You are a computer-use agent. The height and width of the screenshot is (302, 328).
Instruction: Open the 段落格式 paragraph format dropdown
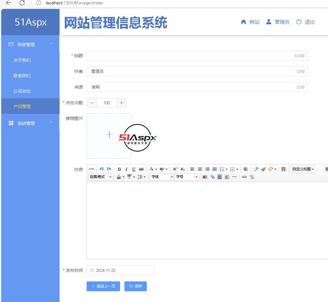[x=100, y=177]
